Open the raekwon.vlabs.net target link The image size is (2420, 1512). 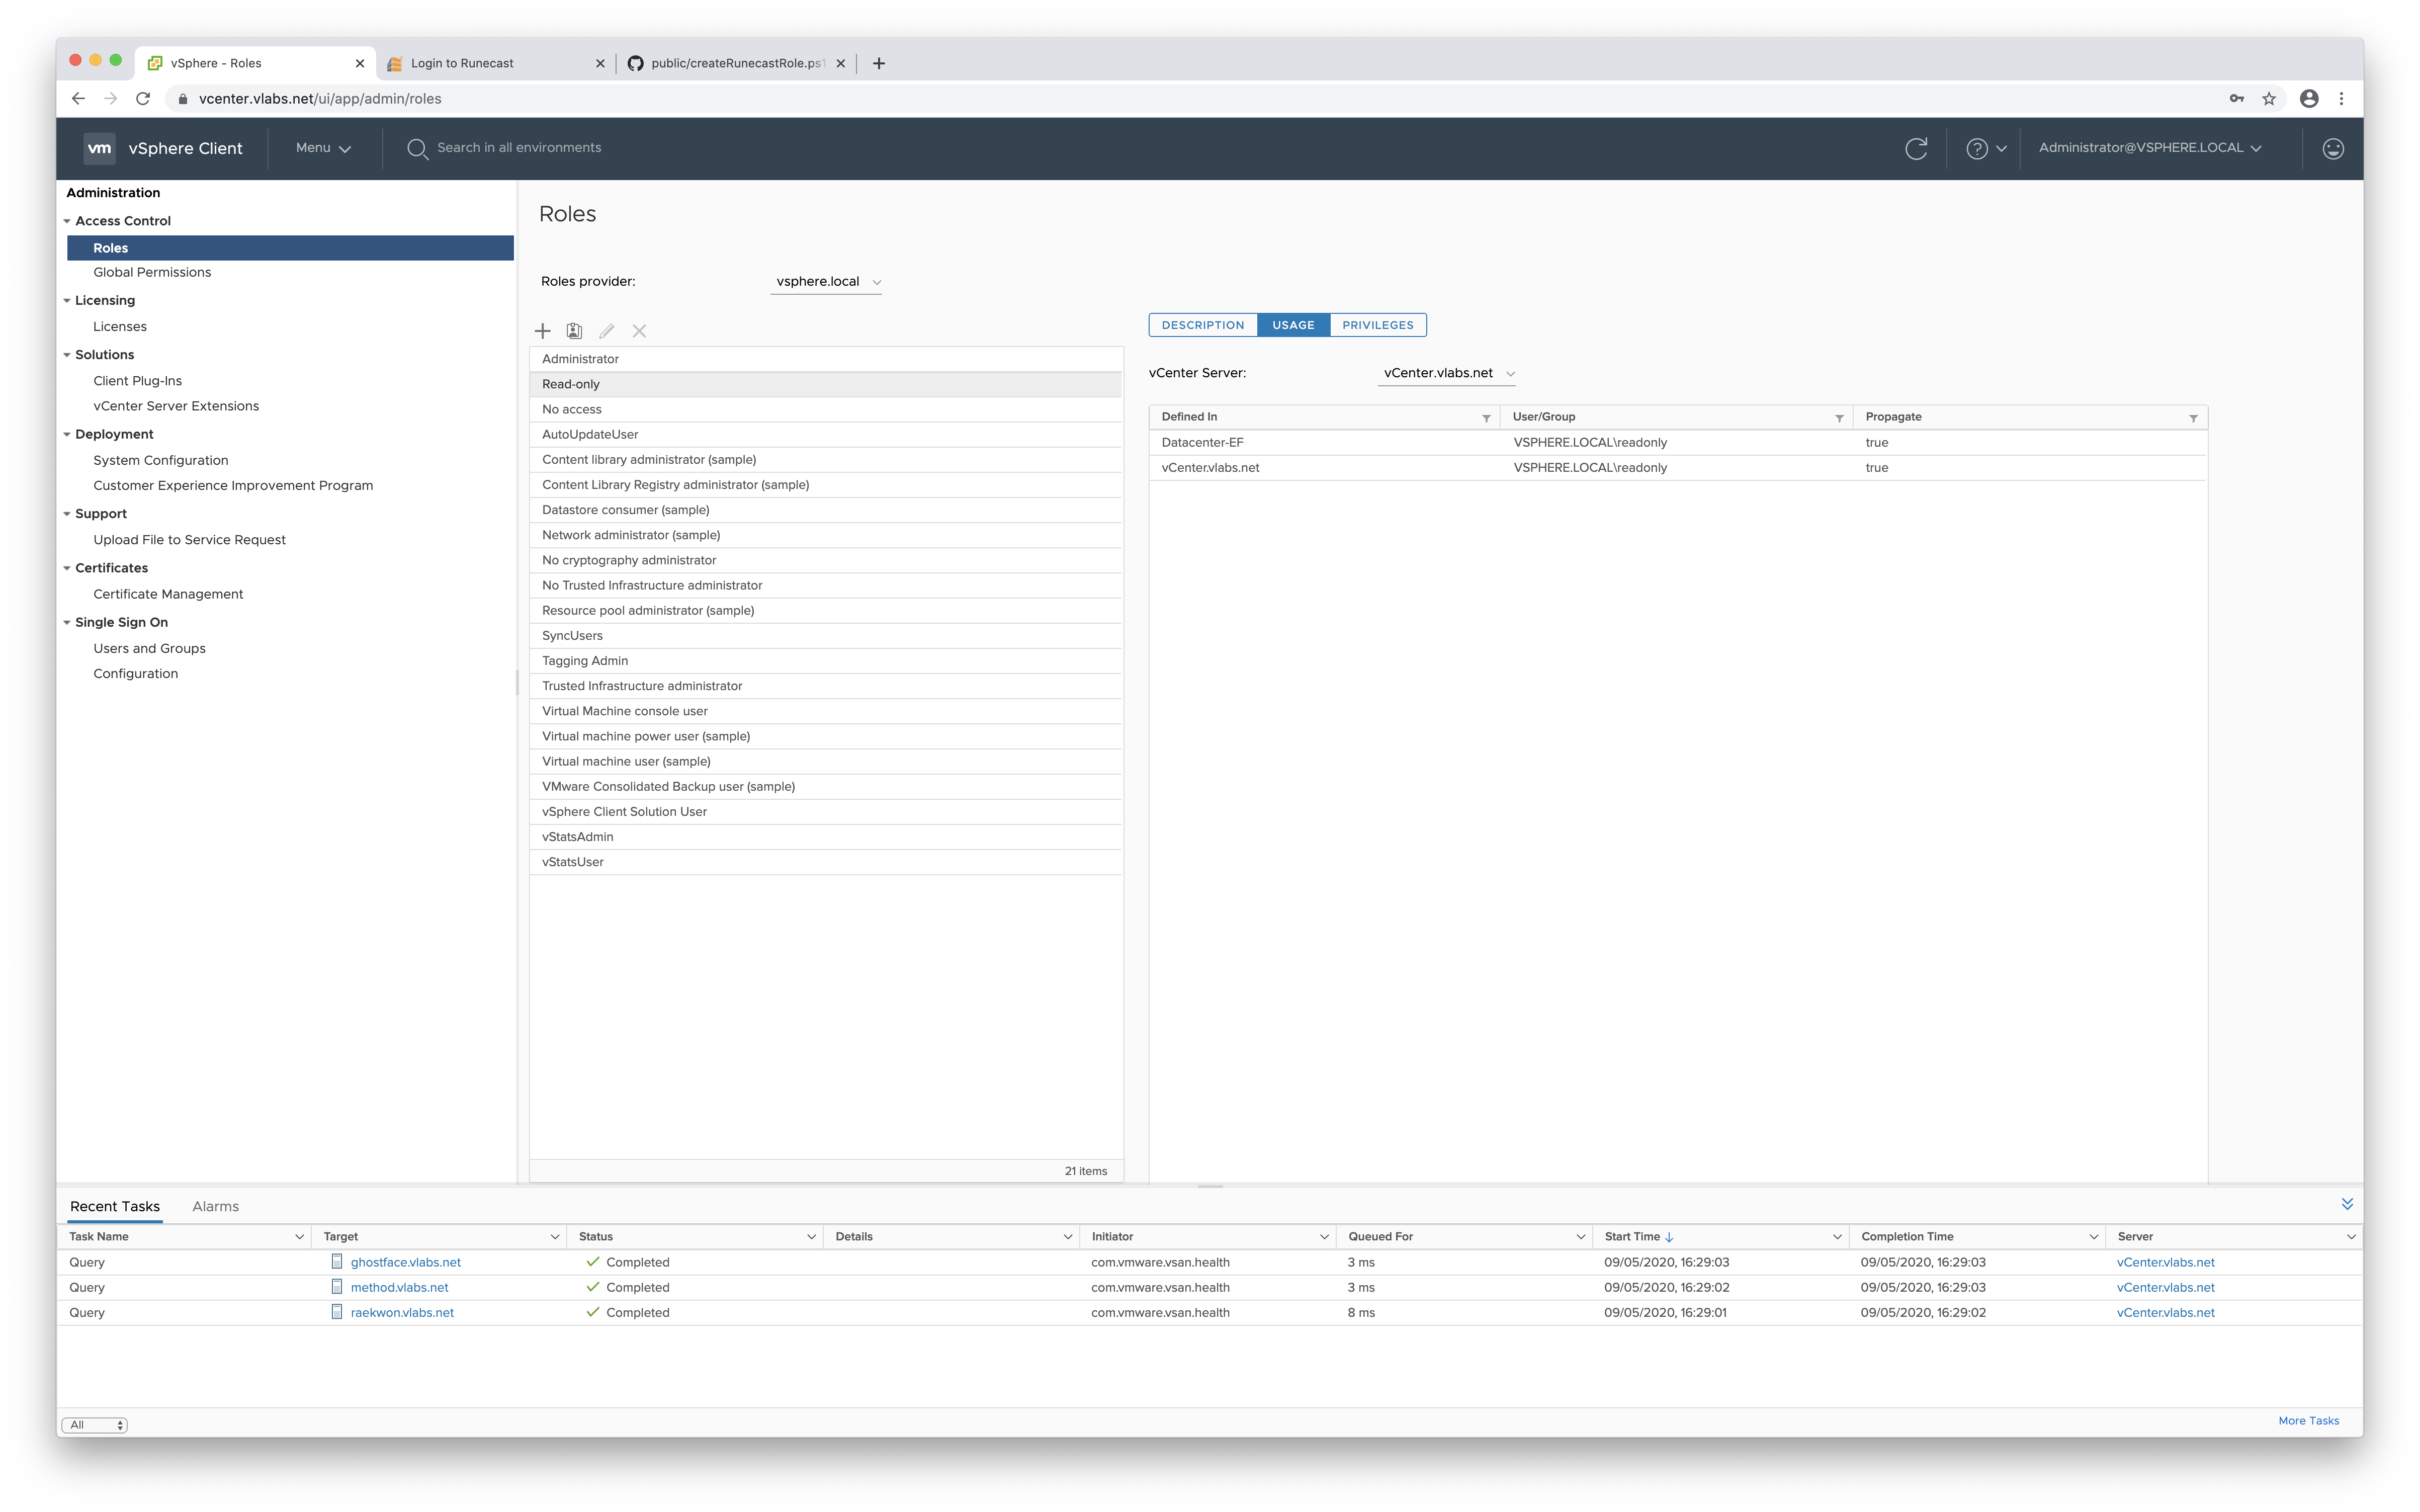click(x=402, y=1313)
